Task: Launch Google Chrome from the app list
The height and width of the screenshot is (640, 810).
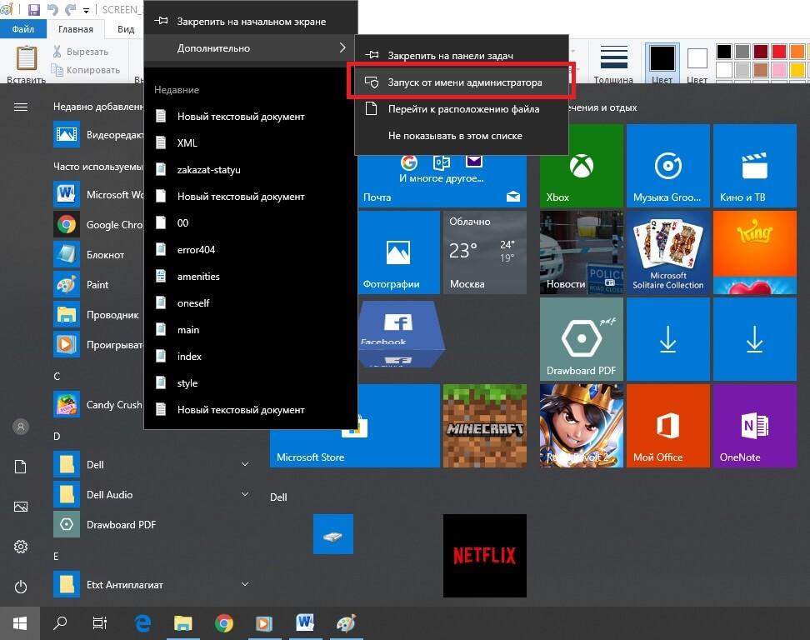Action: [98, 225]
